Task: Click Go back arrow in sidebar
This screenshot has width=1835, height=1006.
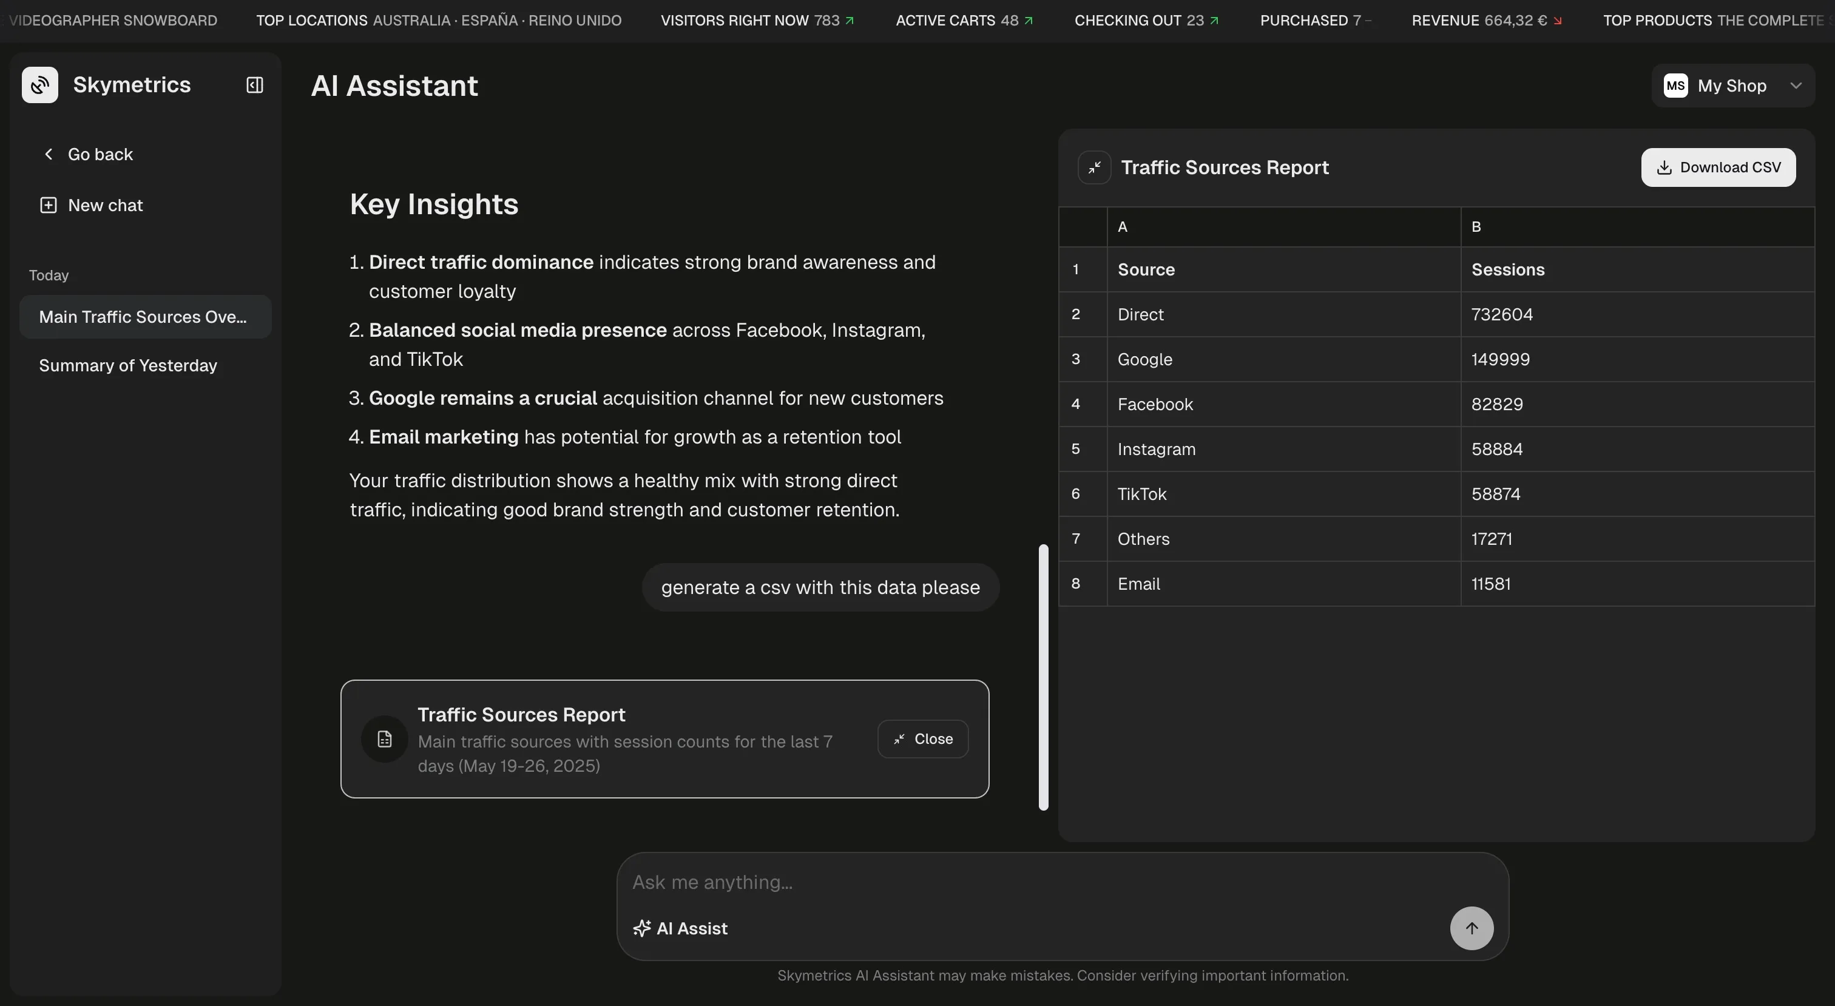Action: 49,154
